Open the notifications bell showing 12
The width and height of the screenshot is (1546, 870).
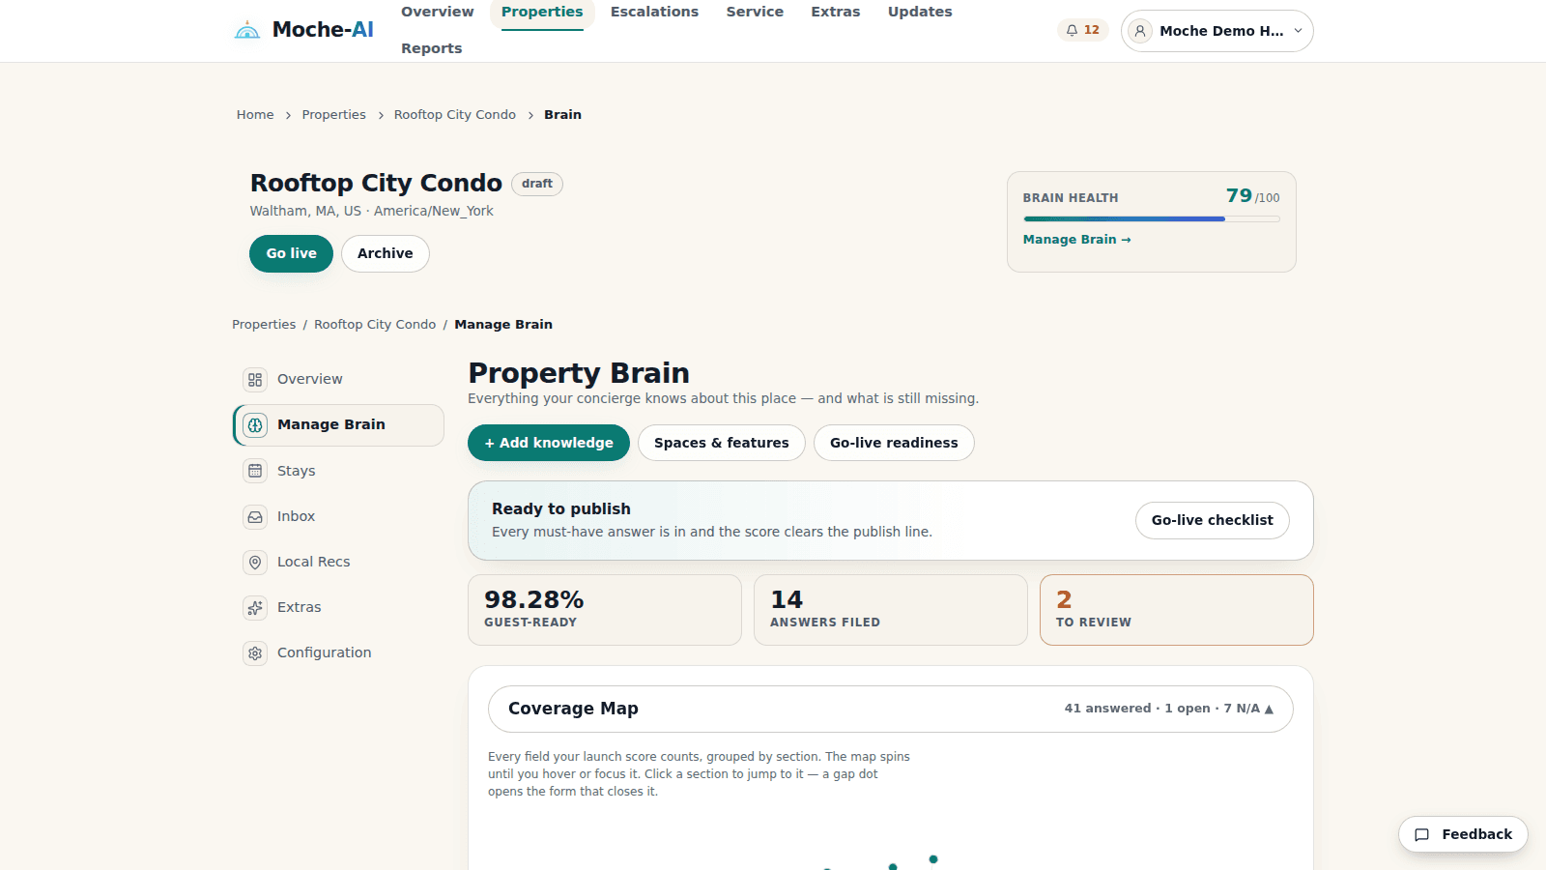[1082, 30]
